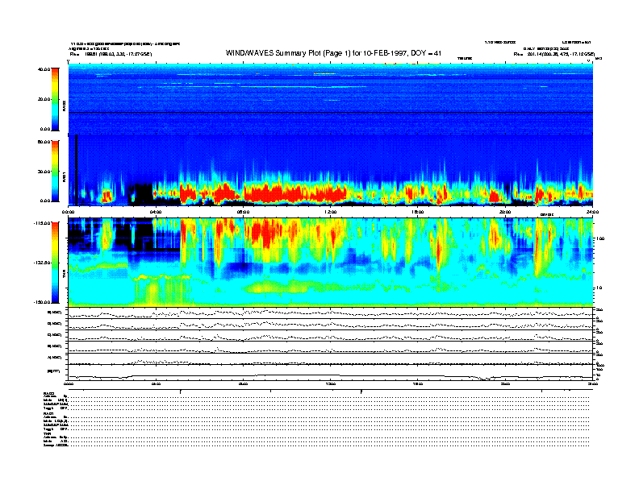Click the TNR vertical axis label
639x493 pixels.
(x=64, y=275)
